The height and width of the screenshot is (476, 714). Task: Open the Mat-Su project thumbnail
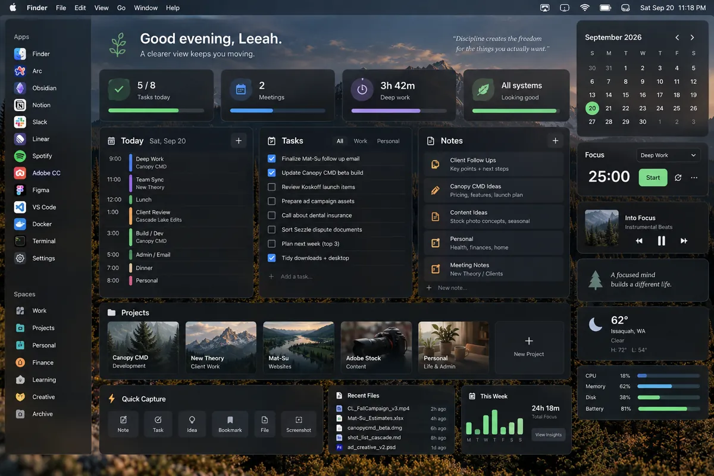(x=298, y=347)
